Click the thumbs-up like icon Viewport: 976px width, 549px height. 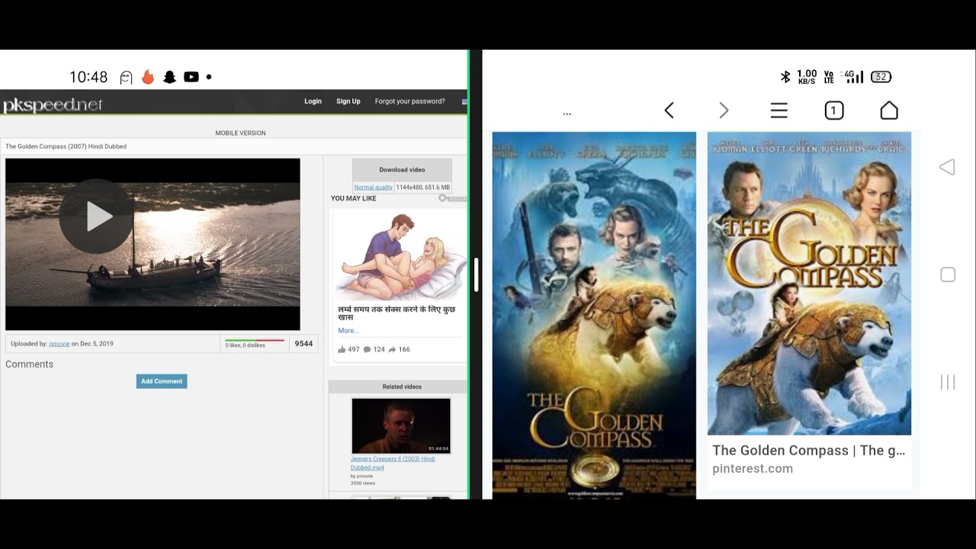tap(343, 348)
